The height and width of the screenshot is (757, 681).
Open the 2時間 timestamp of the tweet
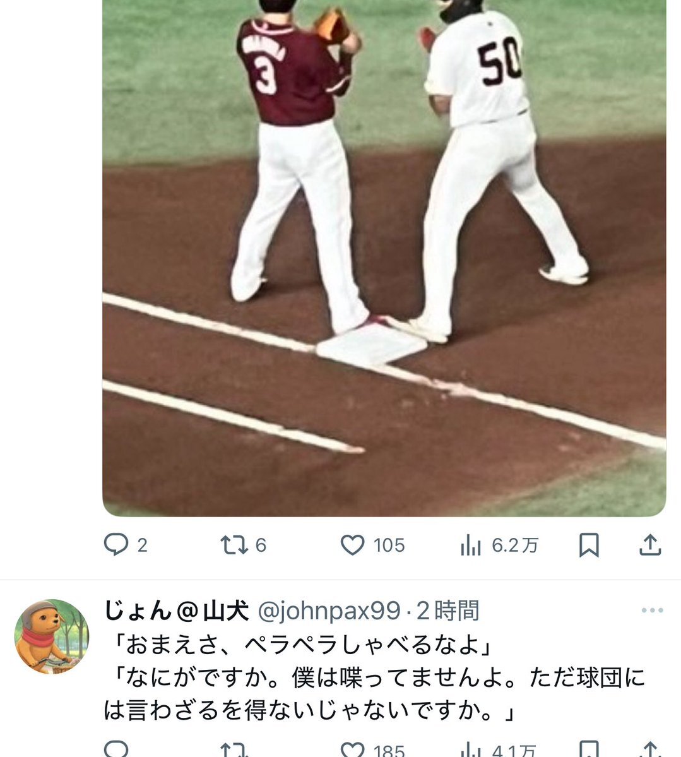pos(447,611)
